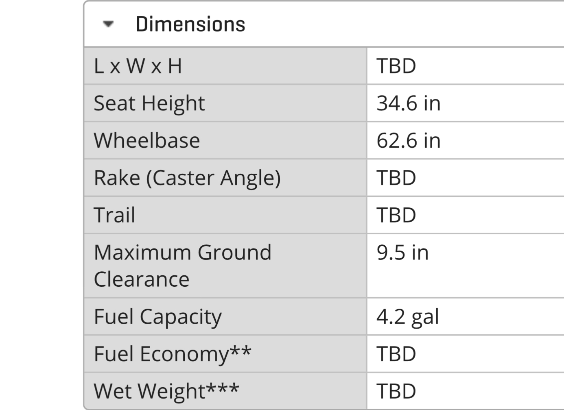Click the 4.2 gal fuel capacity value
This screenshot has width=564, height=410.
[407, 317]
